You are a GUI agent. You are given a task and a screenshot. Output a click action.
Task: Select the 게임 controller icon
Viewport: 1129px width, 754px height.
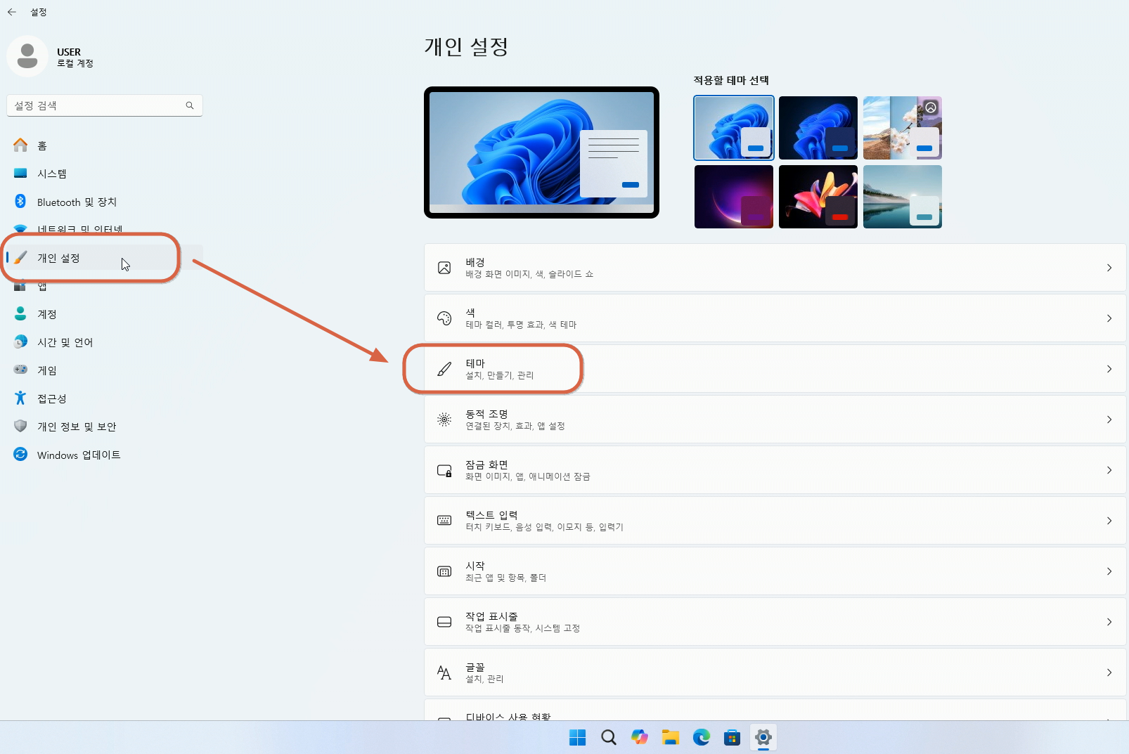click(x=20, y=370)
